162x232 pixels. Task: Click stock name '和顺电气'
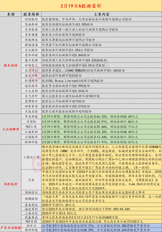coord(31,65)
